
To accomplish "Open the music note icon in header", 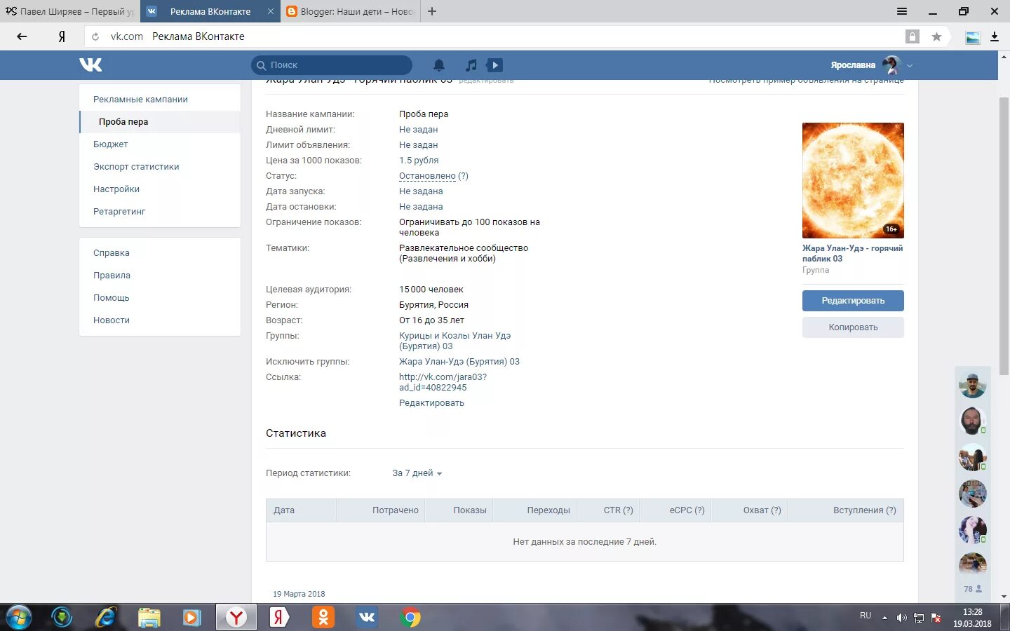I will [x=471, y=65].
